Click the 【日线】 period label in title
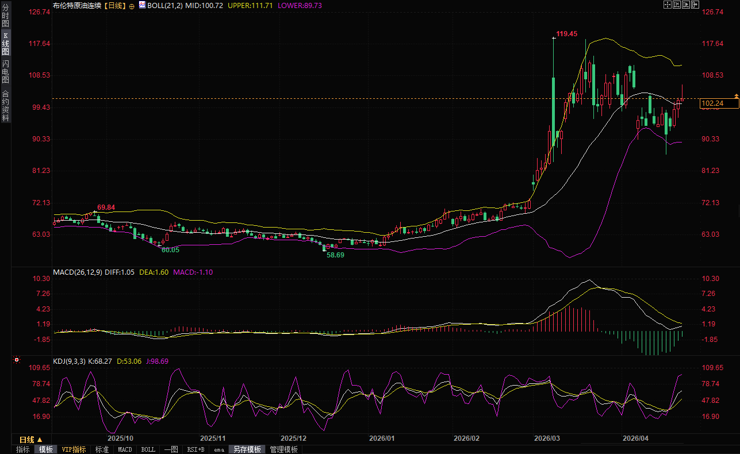 [115, 5]
